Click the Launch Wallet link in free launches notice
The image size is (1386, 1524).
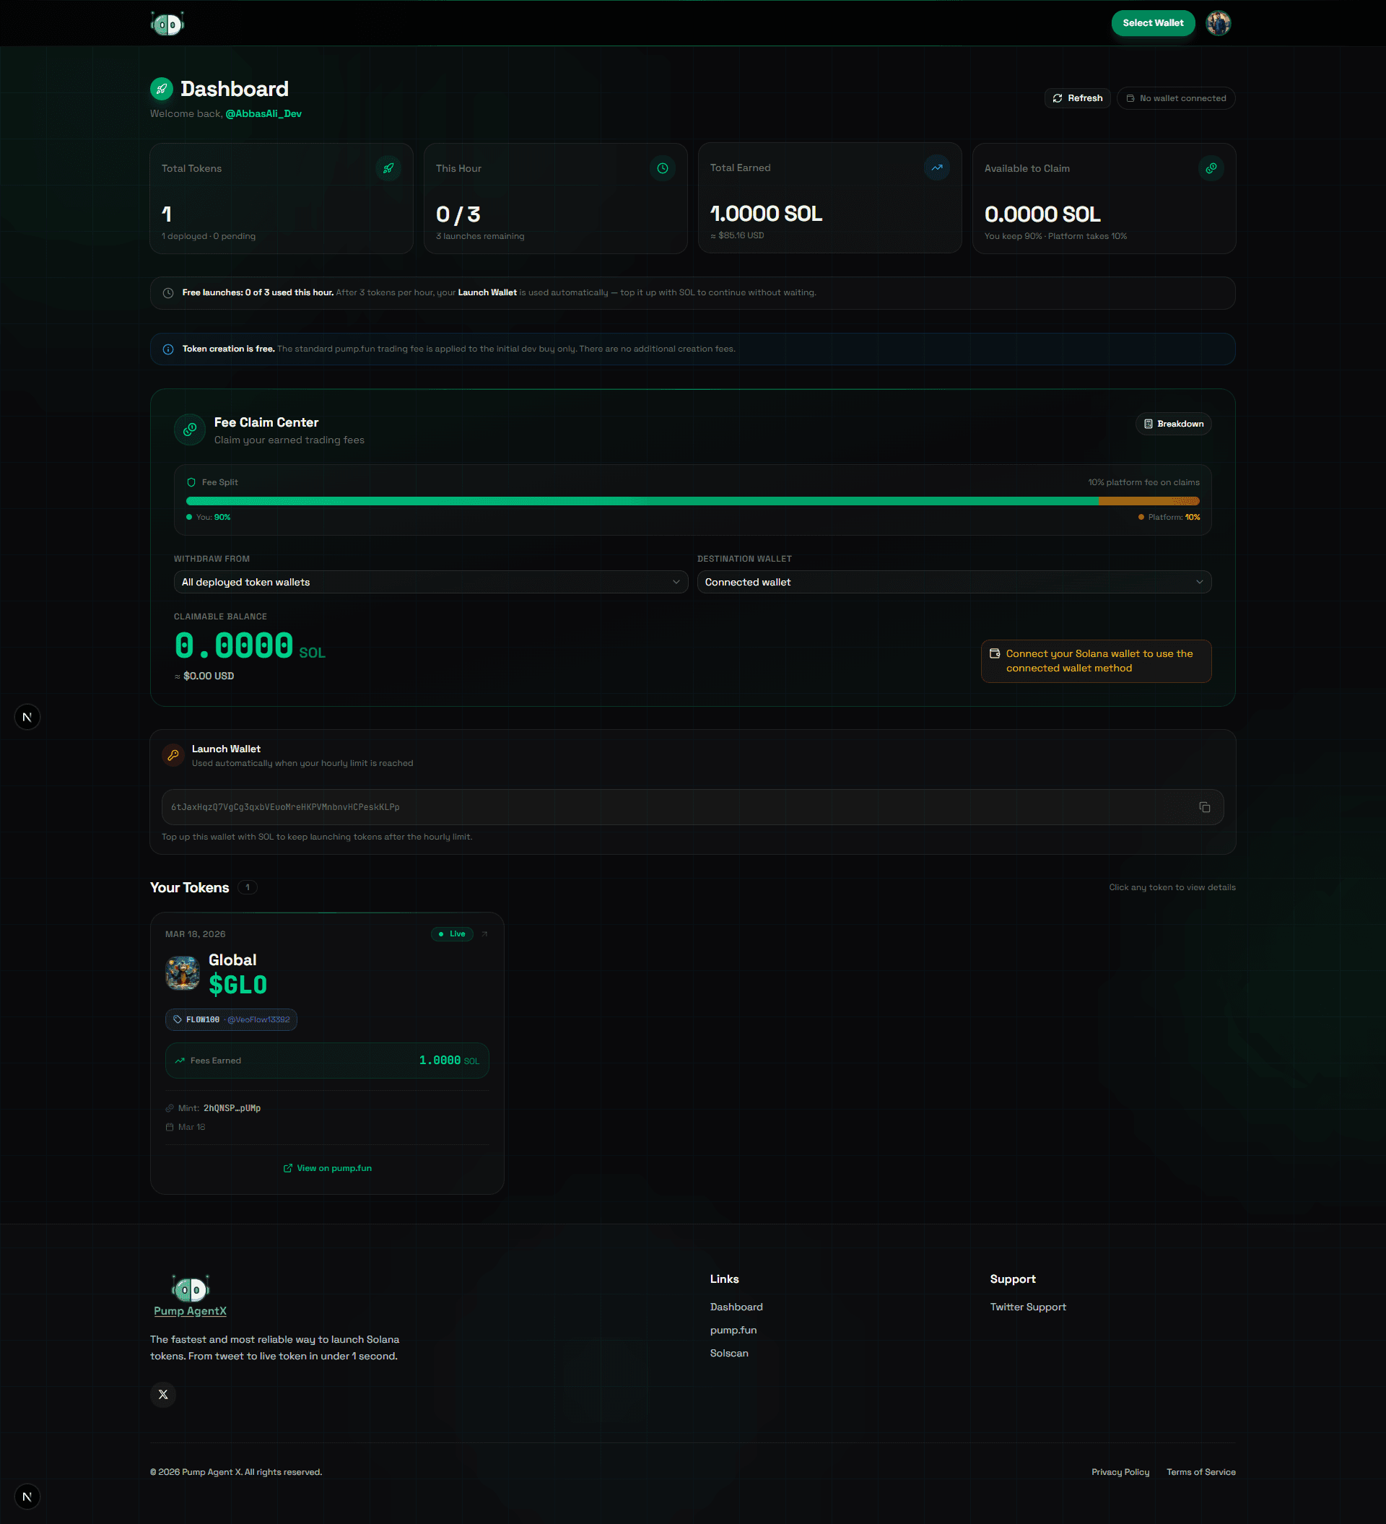pos(487,292)
